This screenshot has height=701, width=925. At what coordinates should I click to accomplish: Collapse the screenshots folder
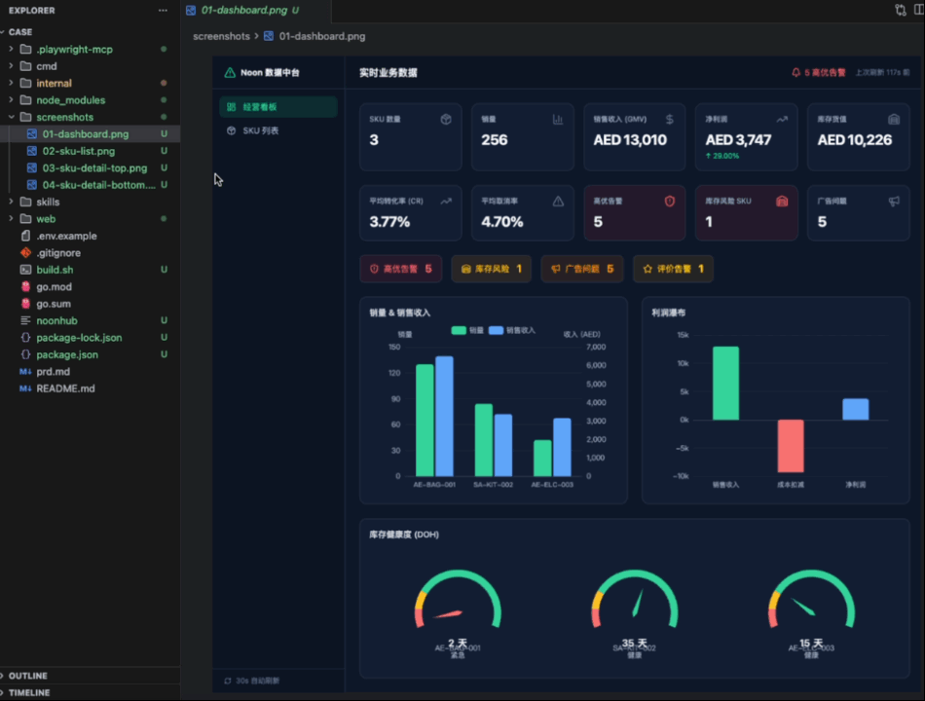[x=12, y=117]
